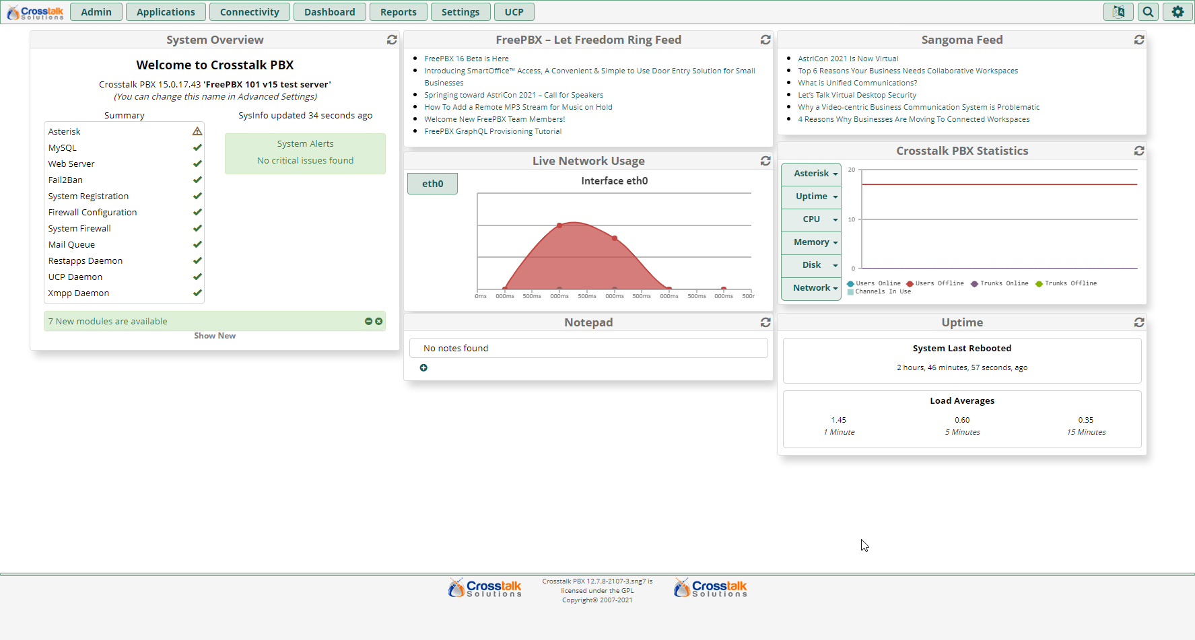Open 'Top 6 Reasons Your Business Needs' link
Image resolution: width=1195 pixels, height=640 pixels.
coord(908,71)
